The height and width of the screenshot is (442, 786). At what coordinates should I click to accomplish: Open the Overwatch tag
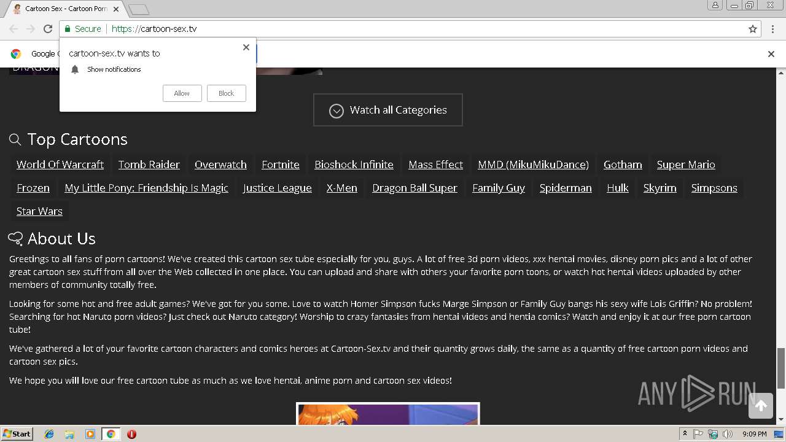tap(220, 165)
